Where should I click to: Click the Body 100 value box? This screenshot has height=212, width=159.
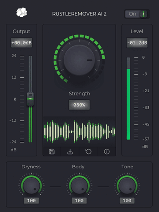click(x=79, y=201)
